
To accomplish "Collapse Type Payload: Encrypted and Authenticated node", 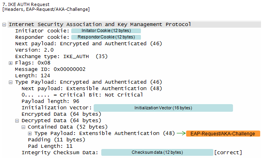I will pyautogui.click(x=10, y=83).
